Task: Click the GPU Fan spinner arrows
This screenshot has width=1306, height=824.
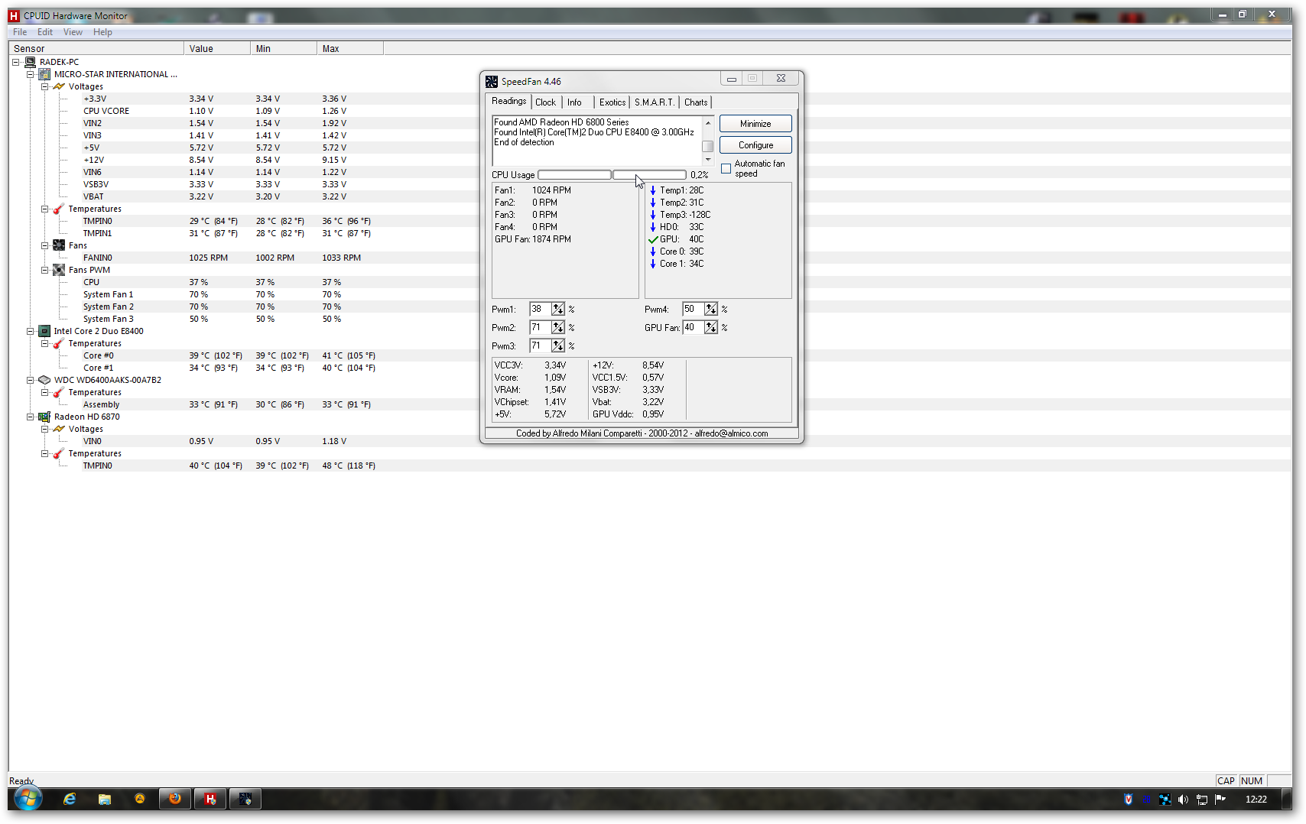Action: (711, 328)
